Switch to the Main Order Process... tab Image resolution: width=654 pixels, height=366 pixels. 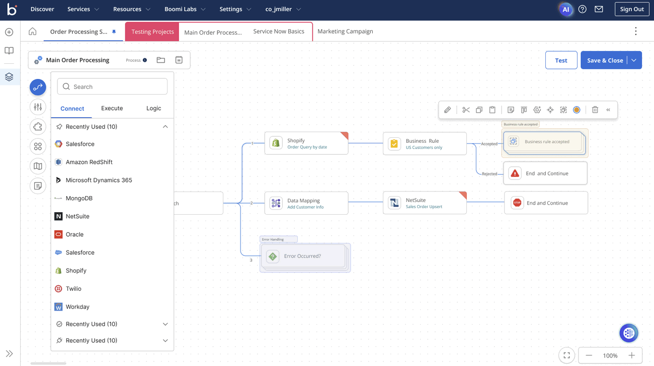(213, 32)
